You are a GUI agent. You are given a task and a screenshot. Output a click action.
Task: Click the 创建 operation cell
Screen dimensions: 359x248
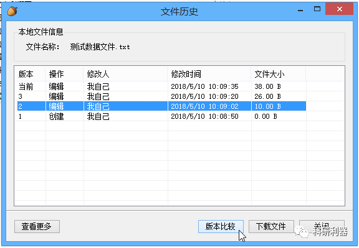(x=56, y=116)
